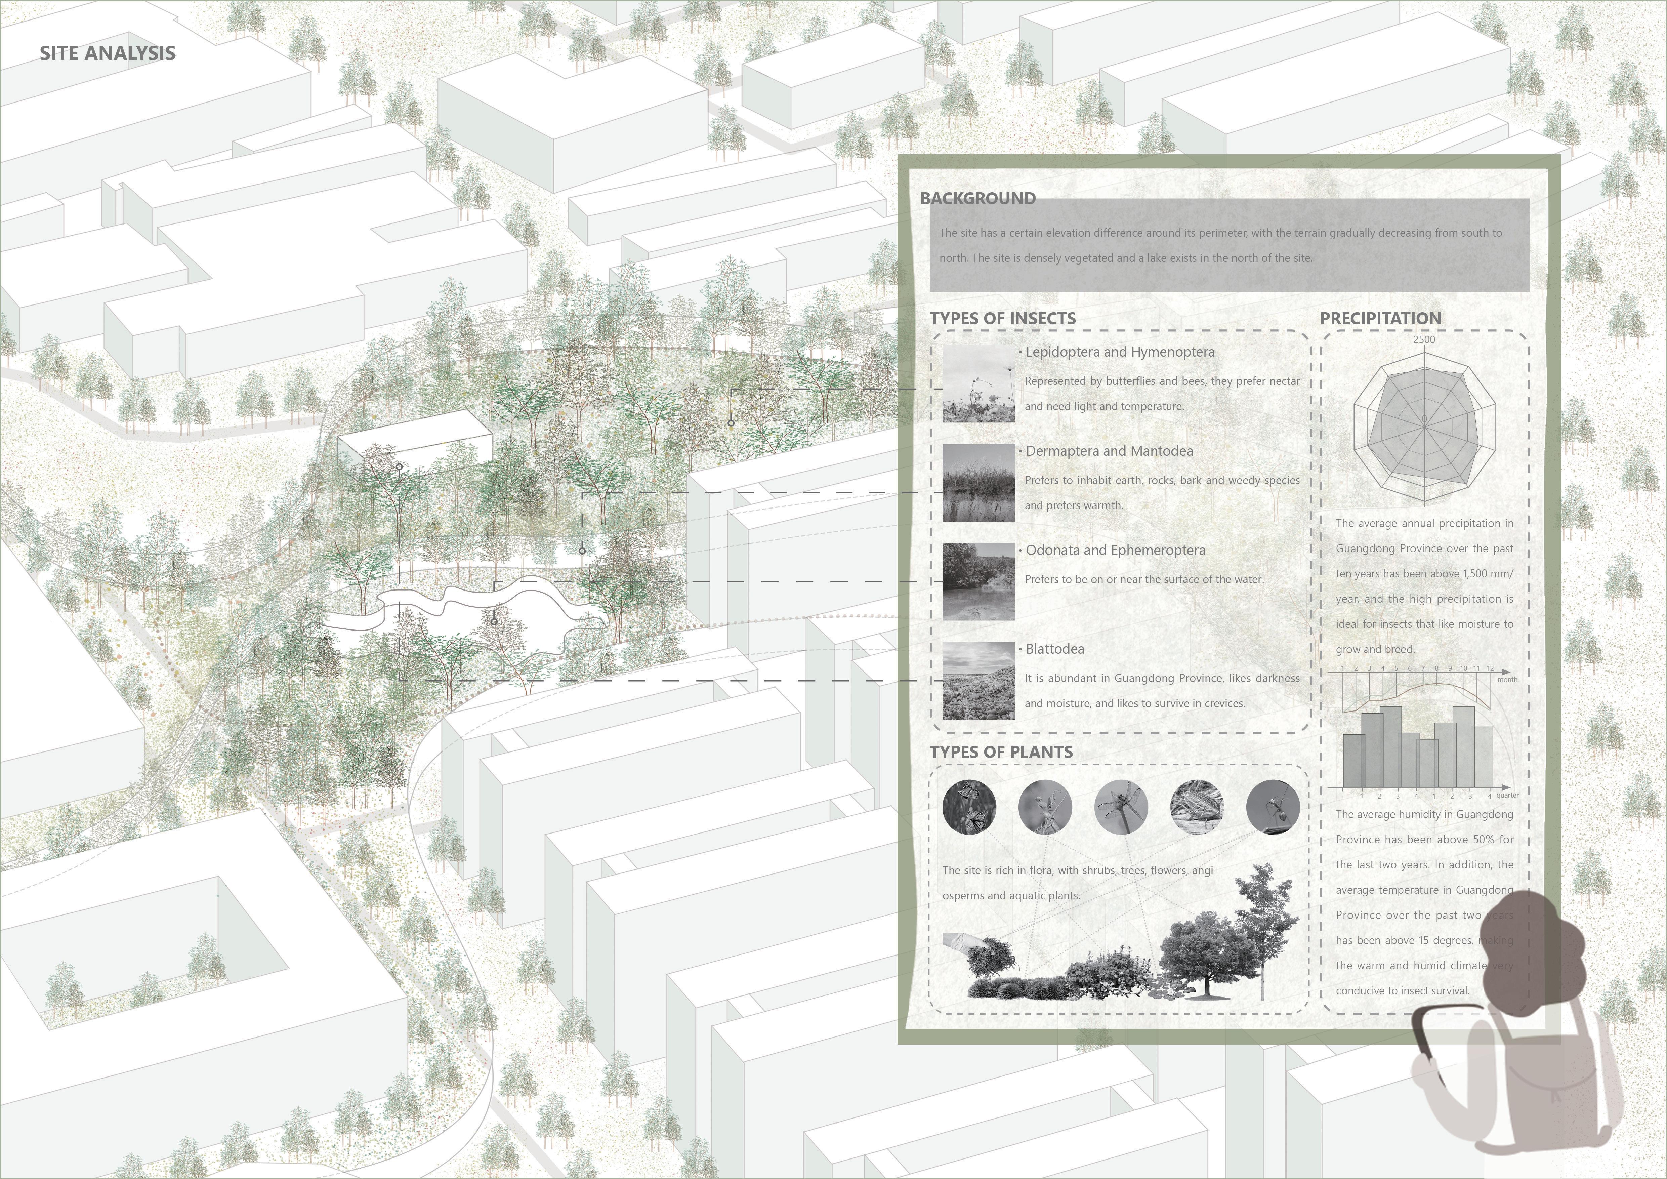The image size is (1667, 1179).
Task: Click the TYPES OF PLANTS heading
Action: [x=1001, y=751]
